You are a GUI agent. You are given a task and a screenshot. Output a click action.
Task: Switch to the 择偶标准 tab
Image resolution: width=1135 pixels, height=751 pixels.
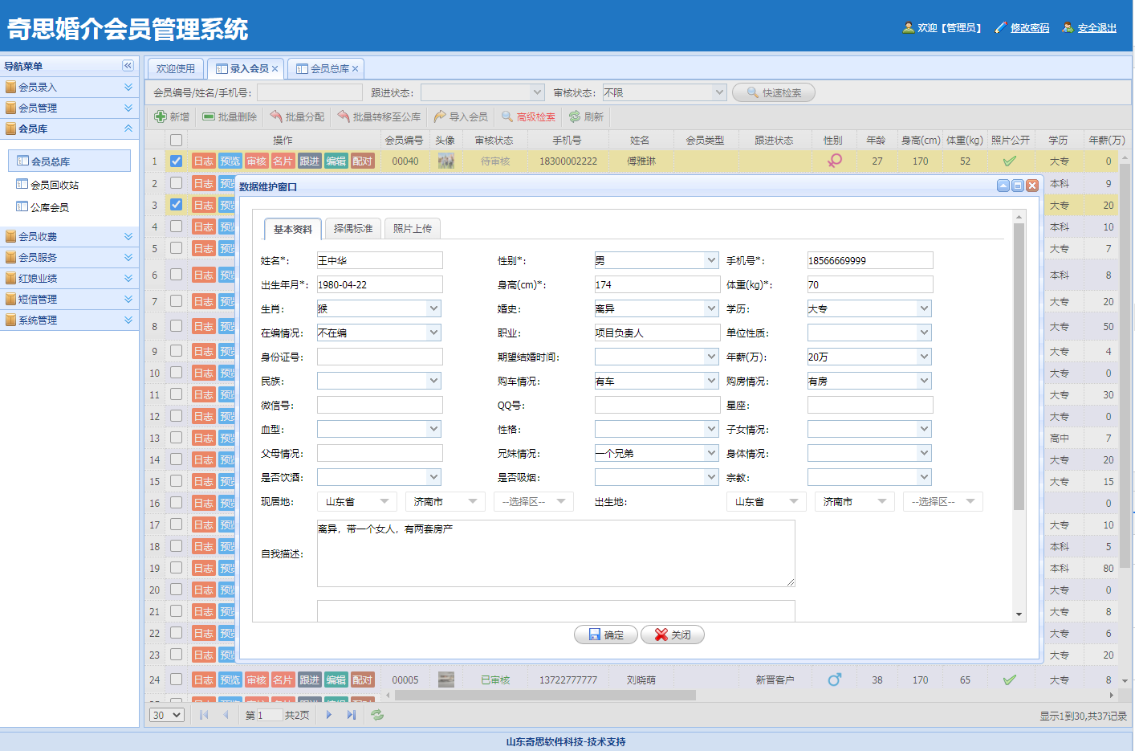[x=353, y=229]
